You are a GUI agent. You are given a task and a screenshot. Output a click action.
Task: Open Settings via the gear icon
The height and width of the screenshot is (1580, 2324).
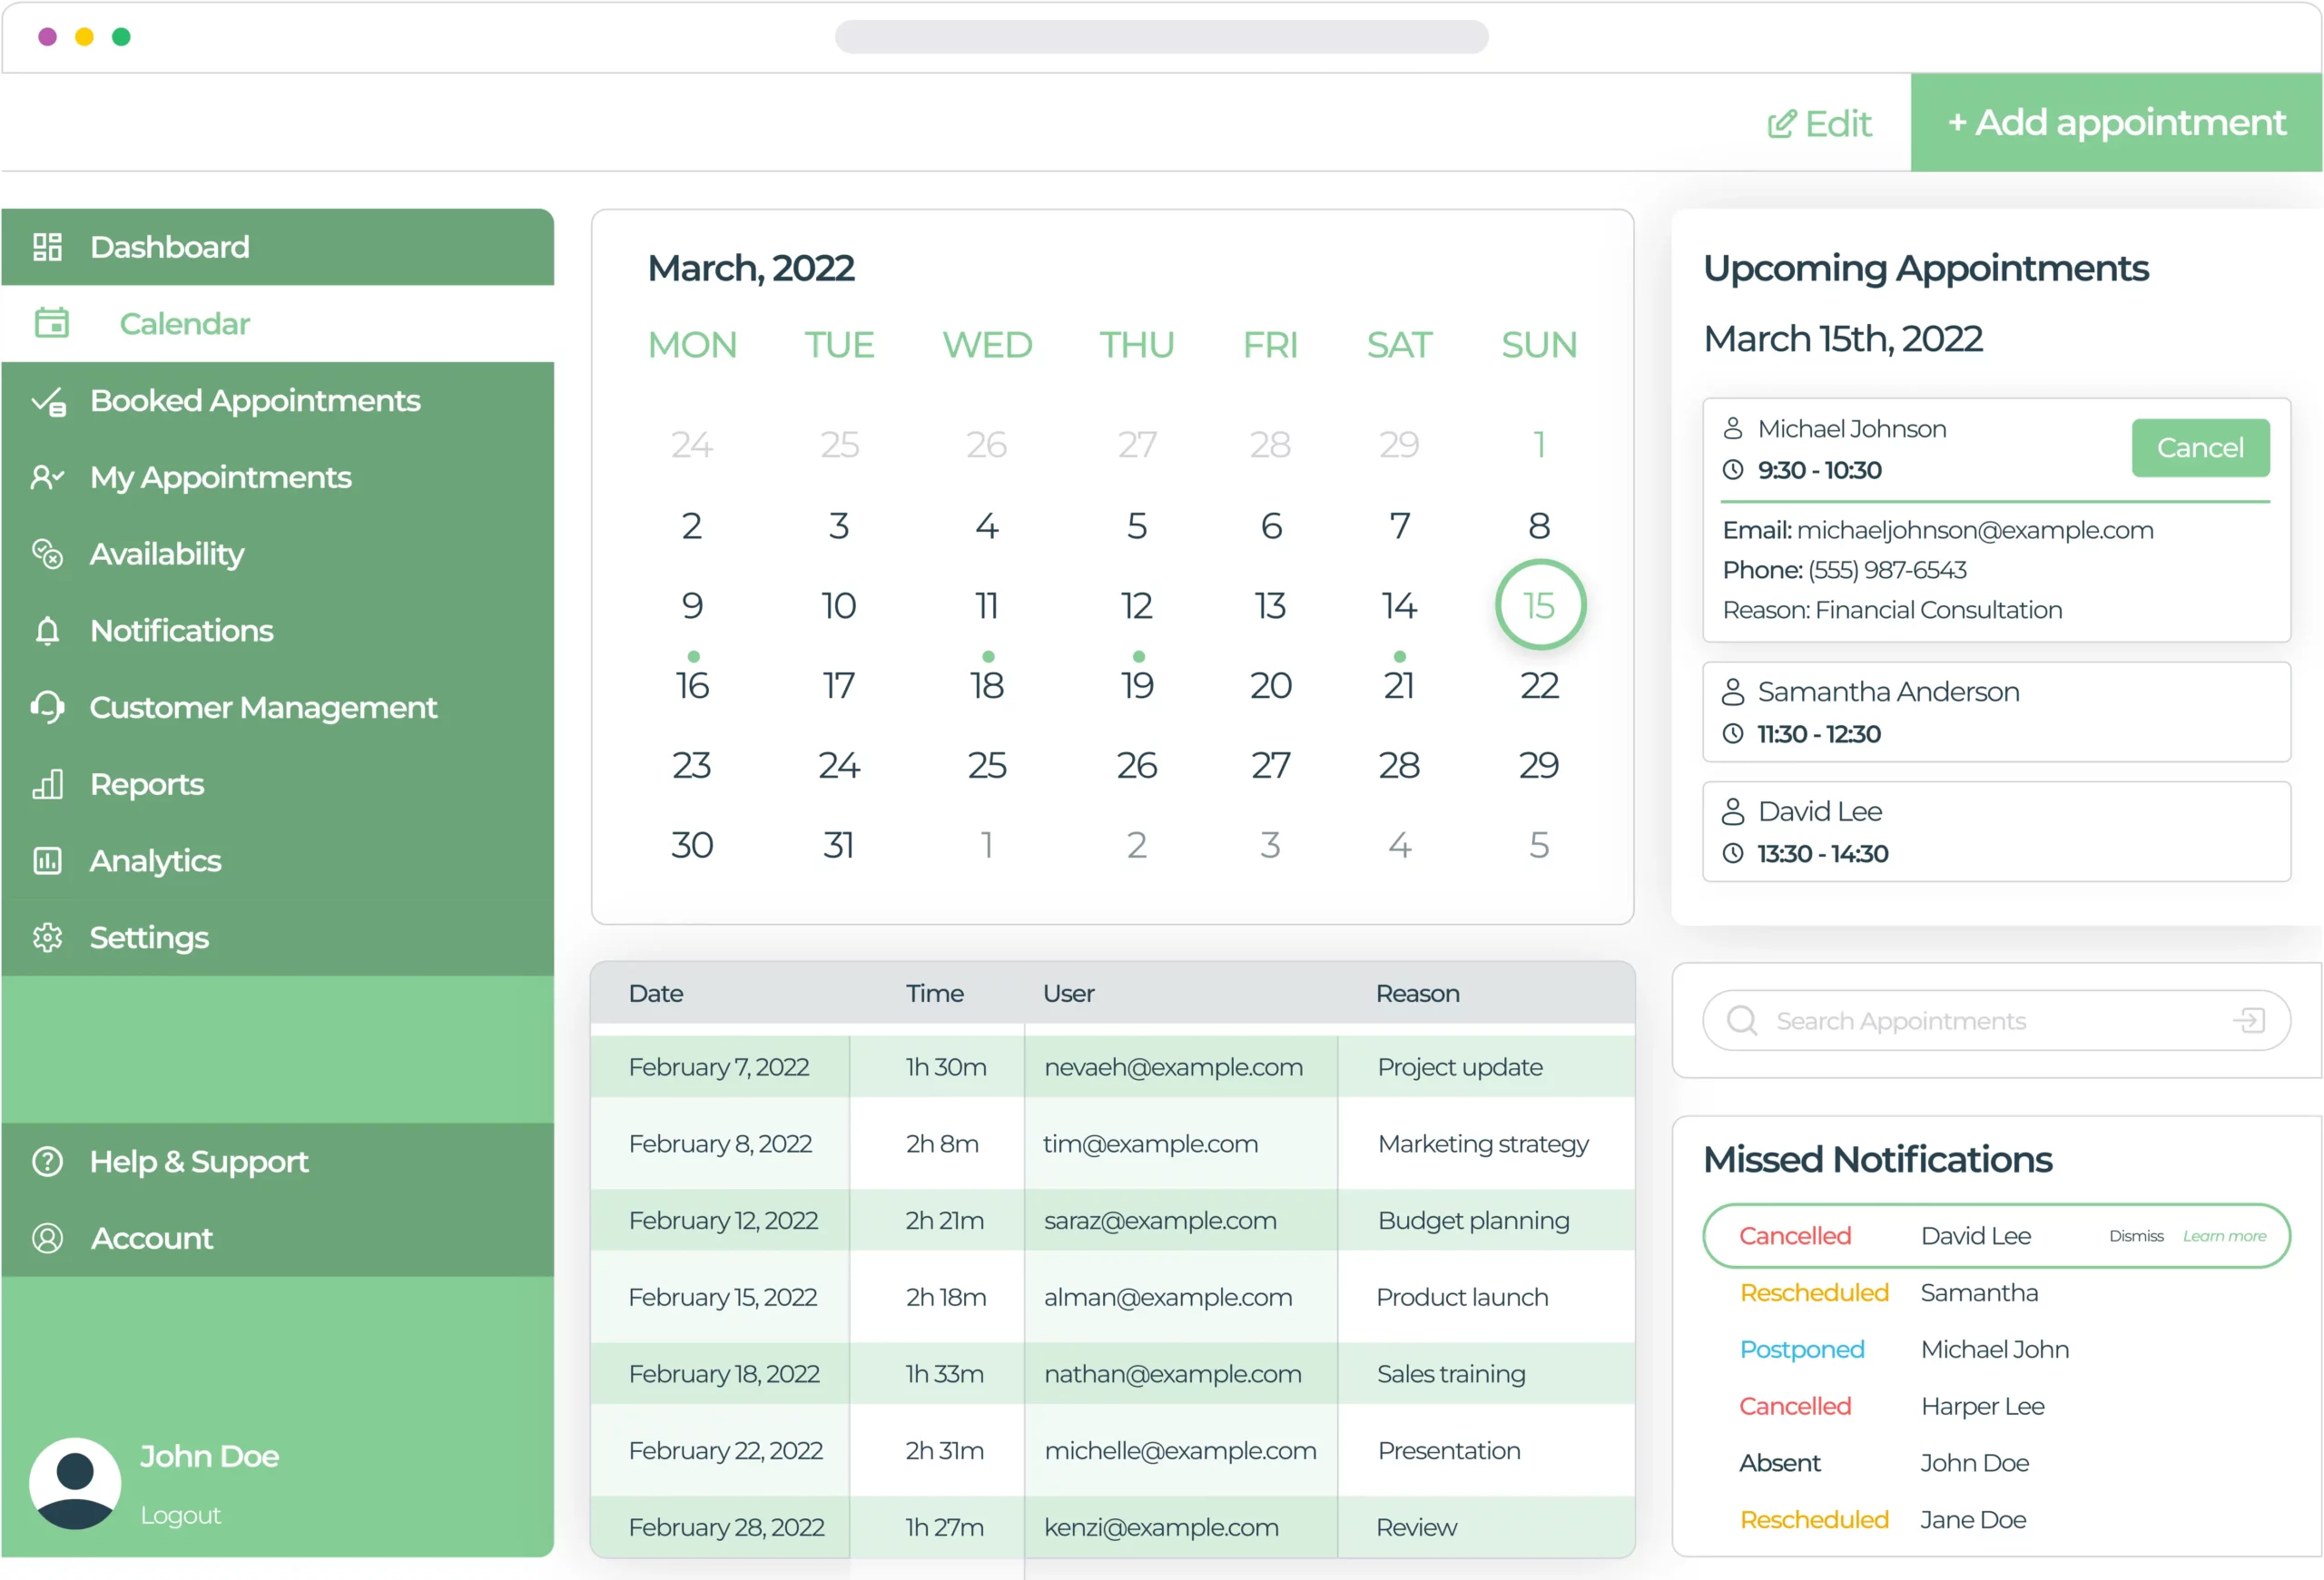coord(47,937)
